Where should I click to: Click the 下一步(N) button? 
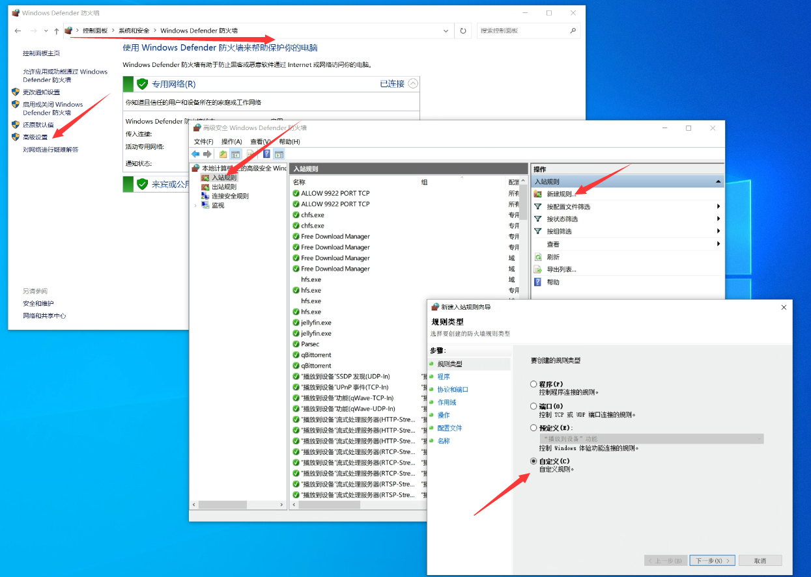click(712, 560)
